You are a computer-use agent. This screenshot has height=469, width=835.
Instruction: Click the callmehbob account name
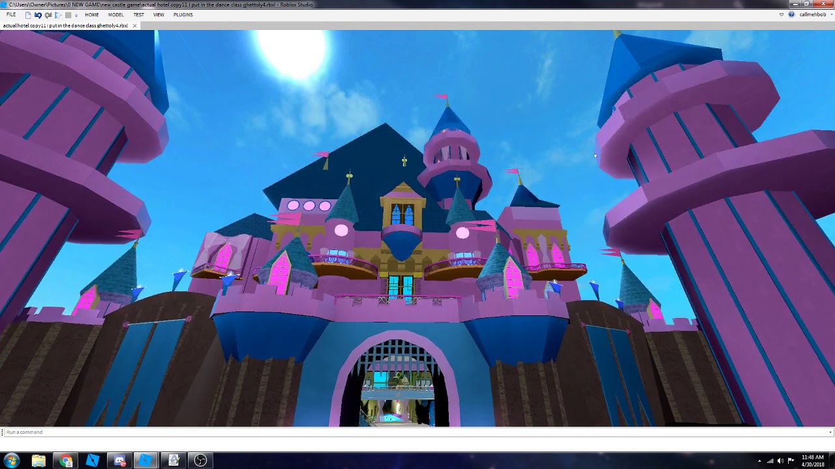(812, 14)
